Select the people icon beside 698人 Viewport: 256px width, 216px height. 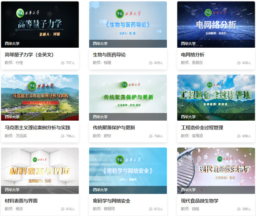239,136
